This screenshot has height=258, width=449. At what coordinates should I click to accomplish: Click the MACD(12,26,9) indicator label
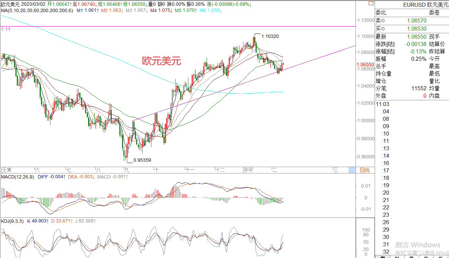coord(17,177)
